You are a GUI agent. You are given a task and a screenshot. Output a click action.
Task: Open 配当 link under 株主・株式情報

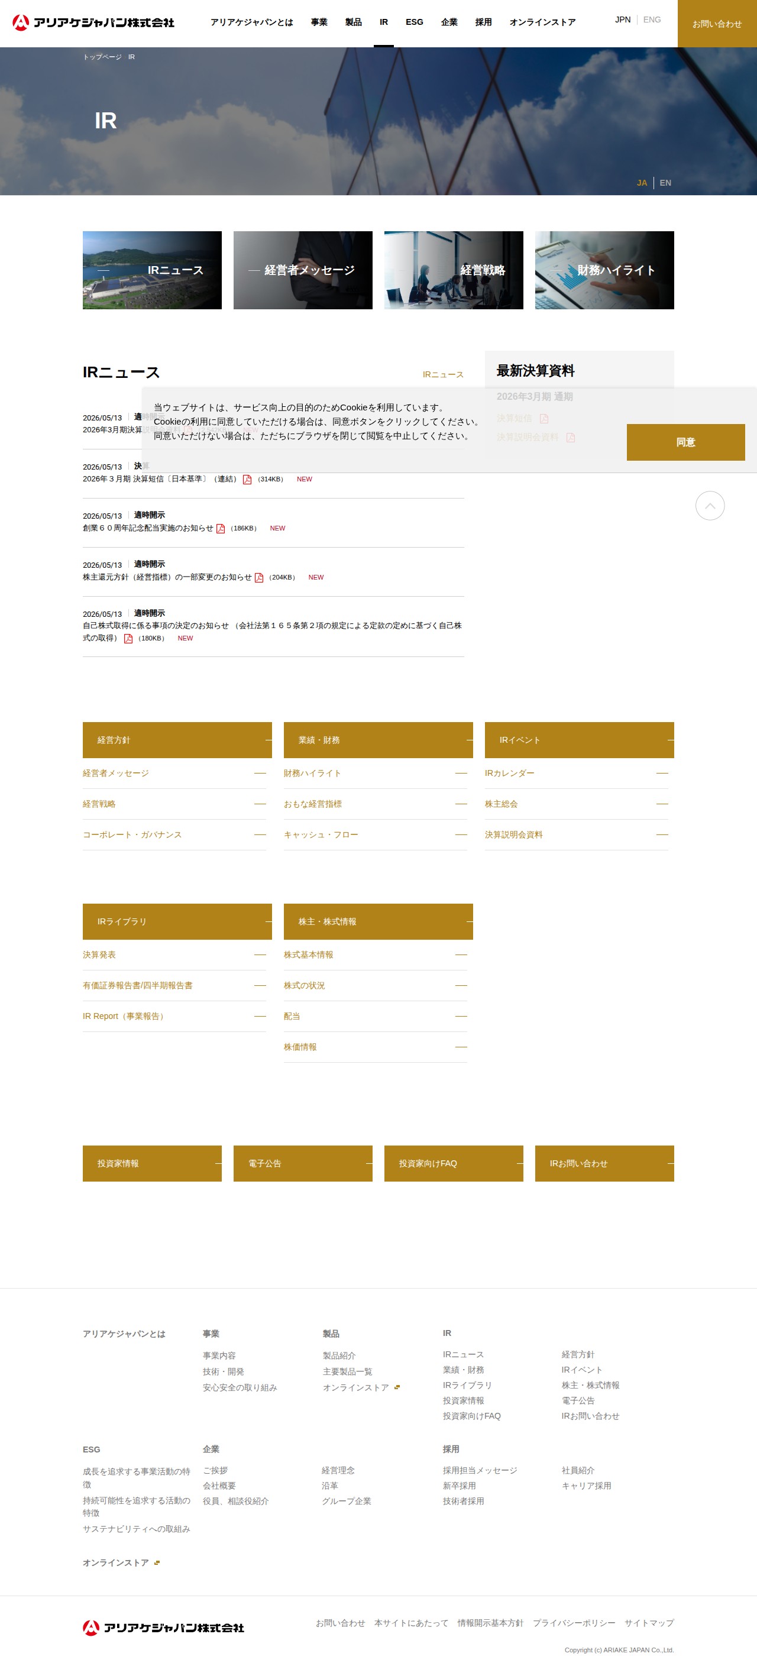pos(376,1016)
